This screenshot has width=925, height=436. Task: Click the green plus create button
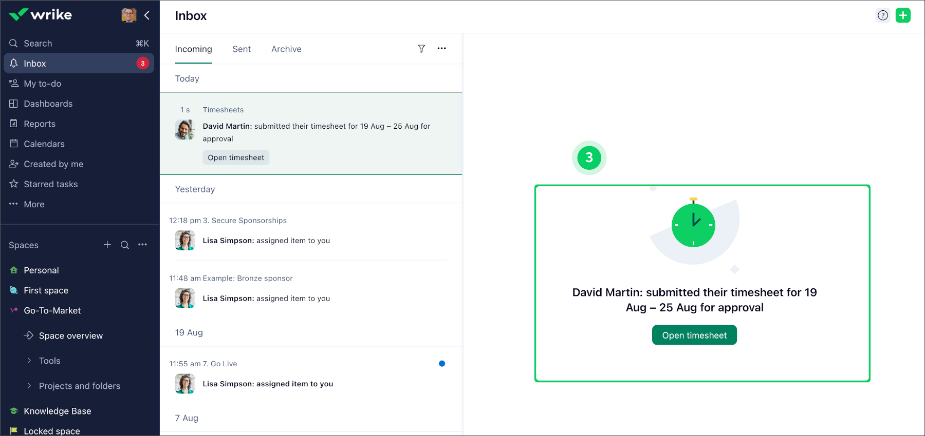point(903,15)
